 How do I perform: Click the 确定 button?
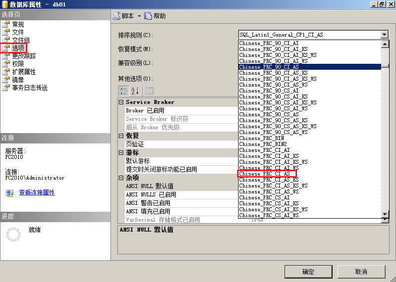[308, 272]
